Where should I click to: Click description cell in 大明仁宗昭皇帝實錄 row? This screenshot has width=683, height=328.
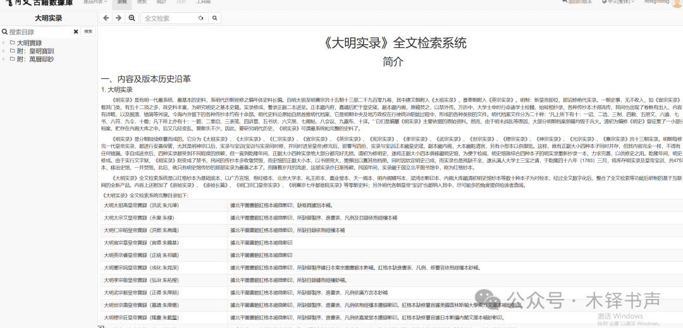(x=455, y=230)
